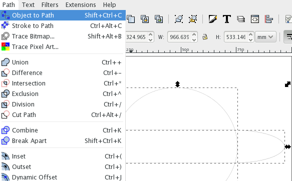Screen dimensions: 292x181
Task: Open the Text menu
Action: click(x=28, y=4)
